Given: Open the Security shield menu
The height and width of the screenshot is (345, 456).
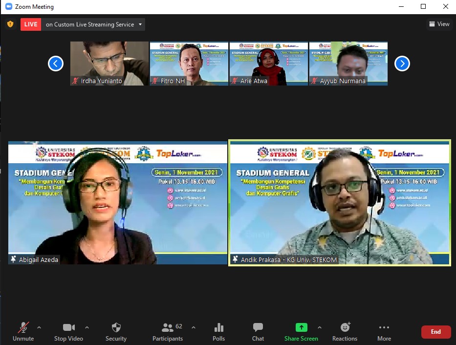Looking at the screenshot, I should point(116,332).
